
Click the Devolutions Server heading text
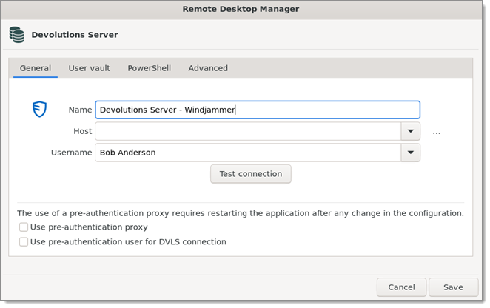pos(75,35)
